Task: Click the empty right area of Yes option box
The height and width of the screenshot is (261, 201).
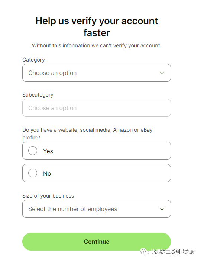Action: (x=111, y=151)
